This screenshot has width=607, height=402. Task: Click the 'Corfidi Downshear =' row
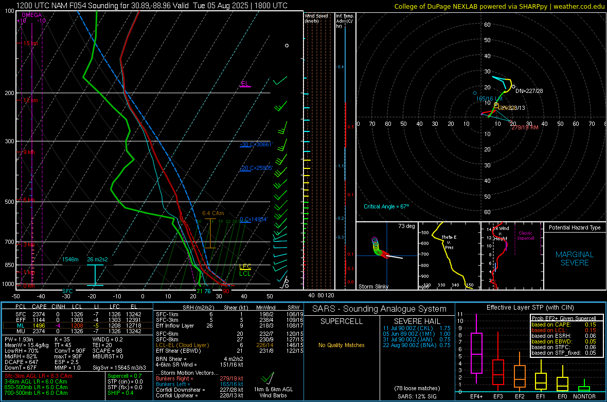(200, 390)
